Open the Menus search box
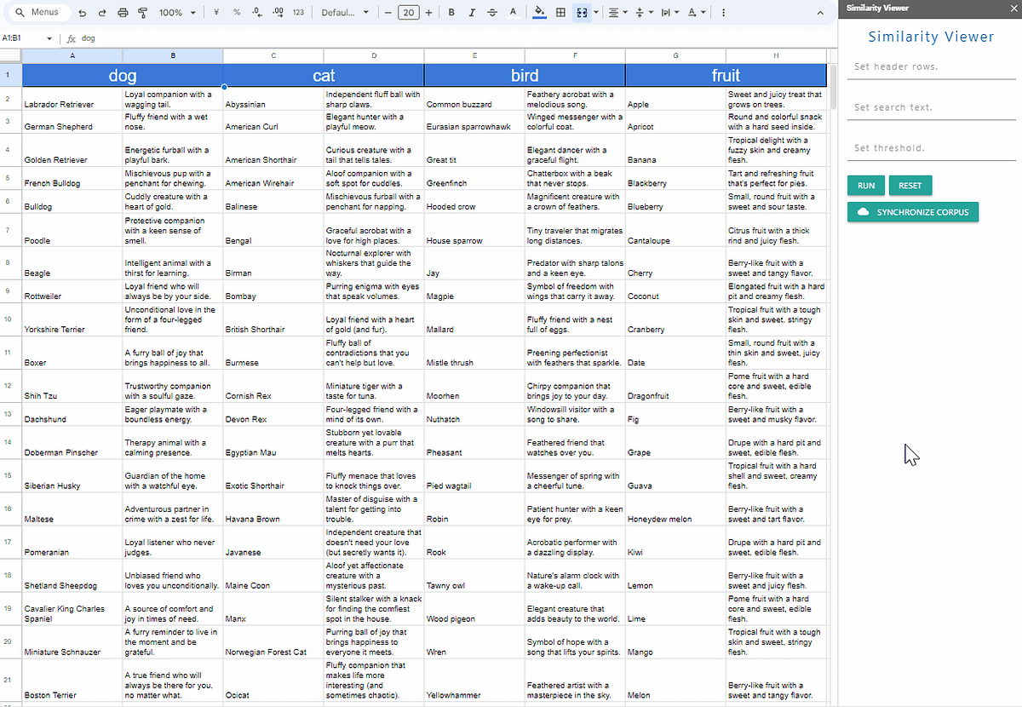 pos(38,13)
